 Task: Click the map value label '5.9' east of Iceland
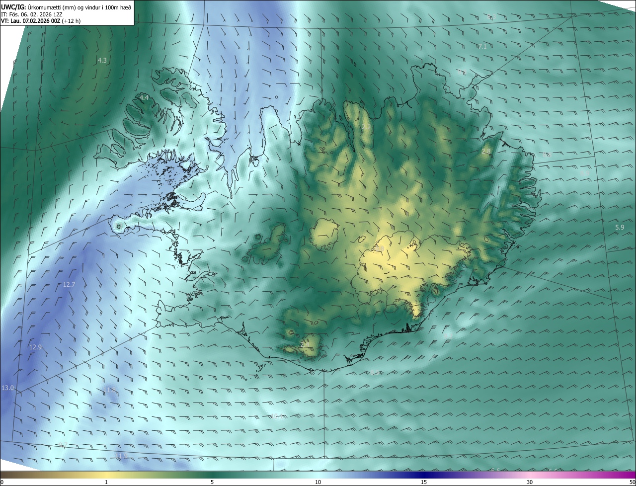[x=620, y=227]
